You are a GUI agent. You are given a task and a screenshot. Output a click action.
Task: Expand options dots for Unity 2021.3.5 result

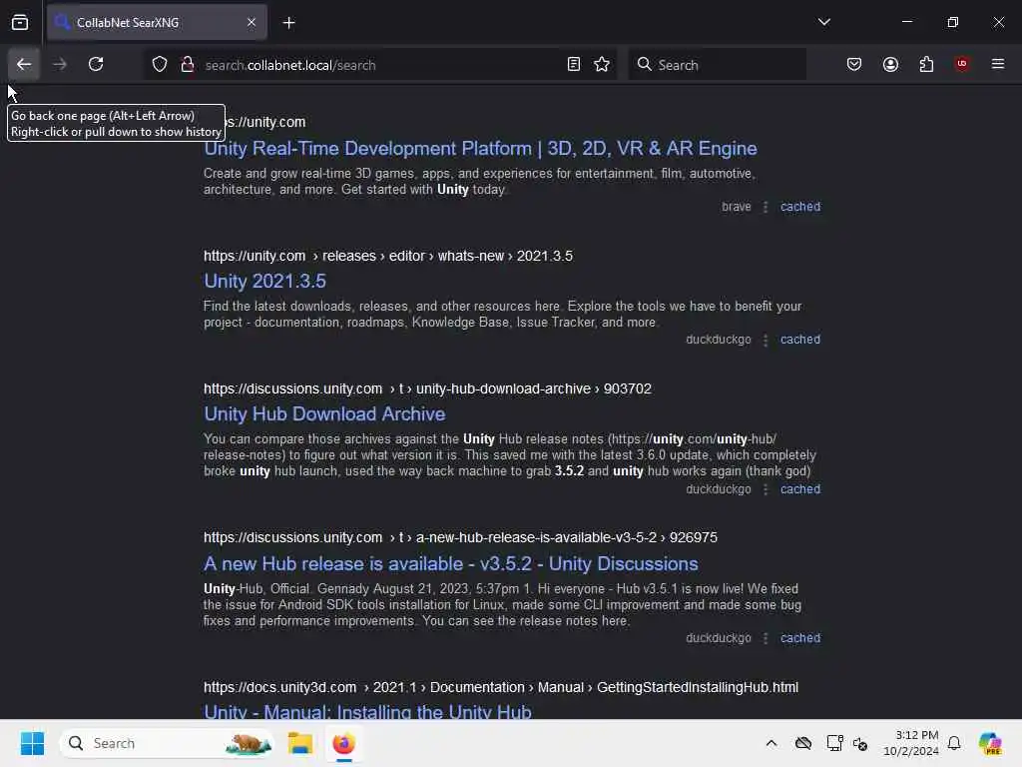point(766,340)
